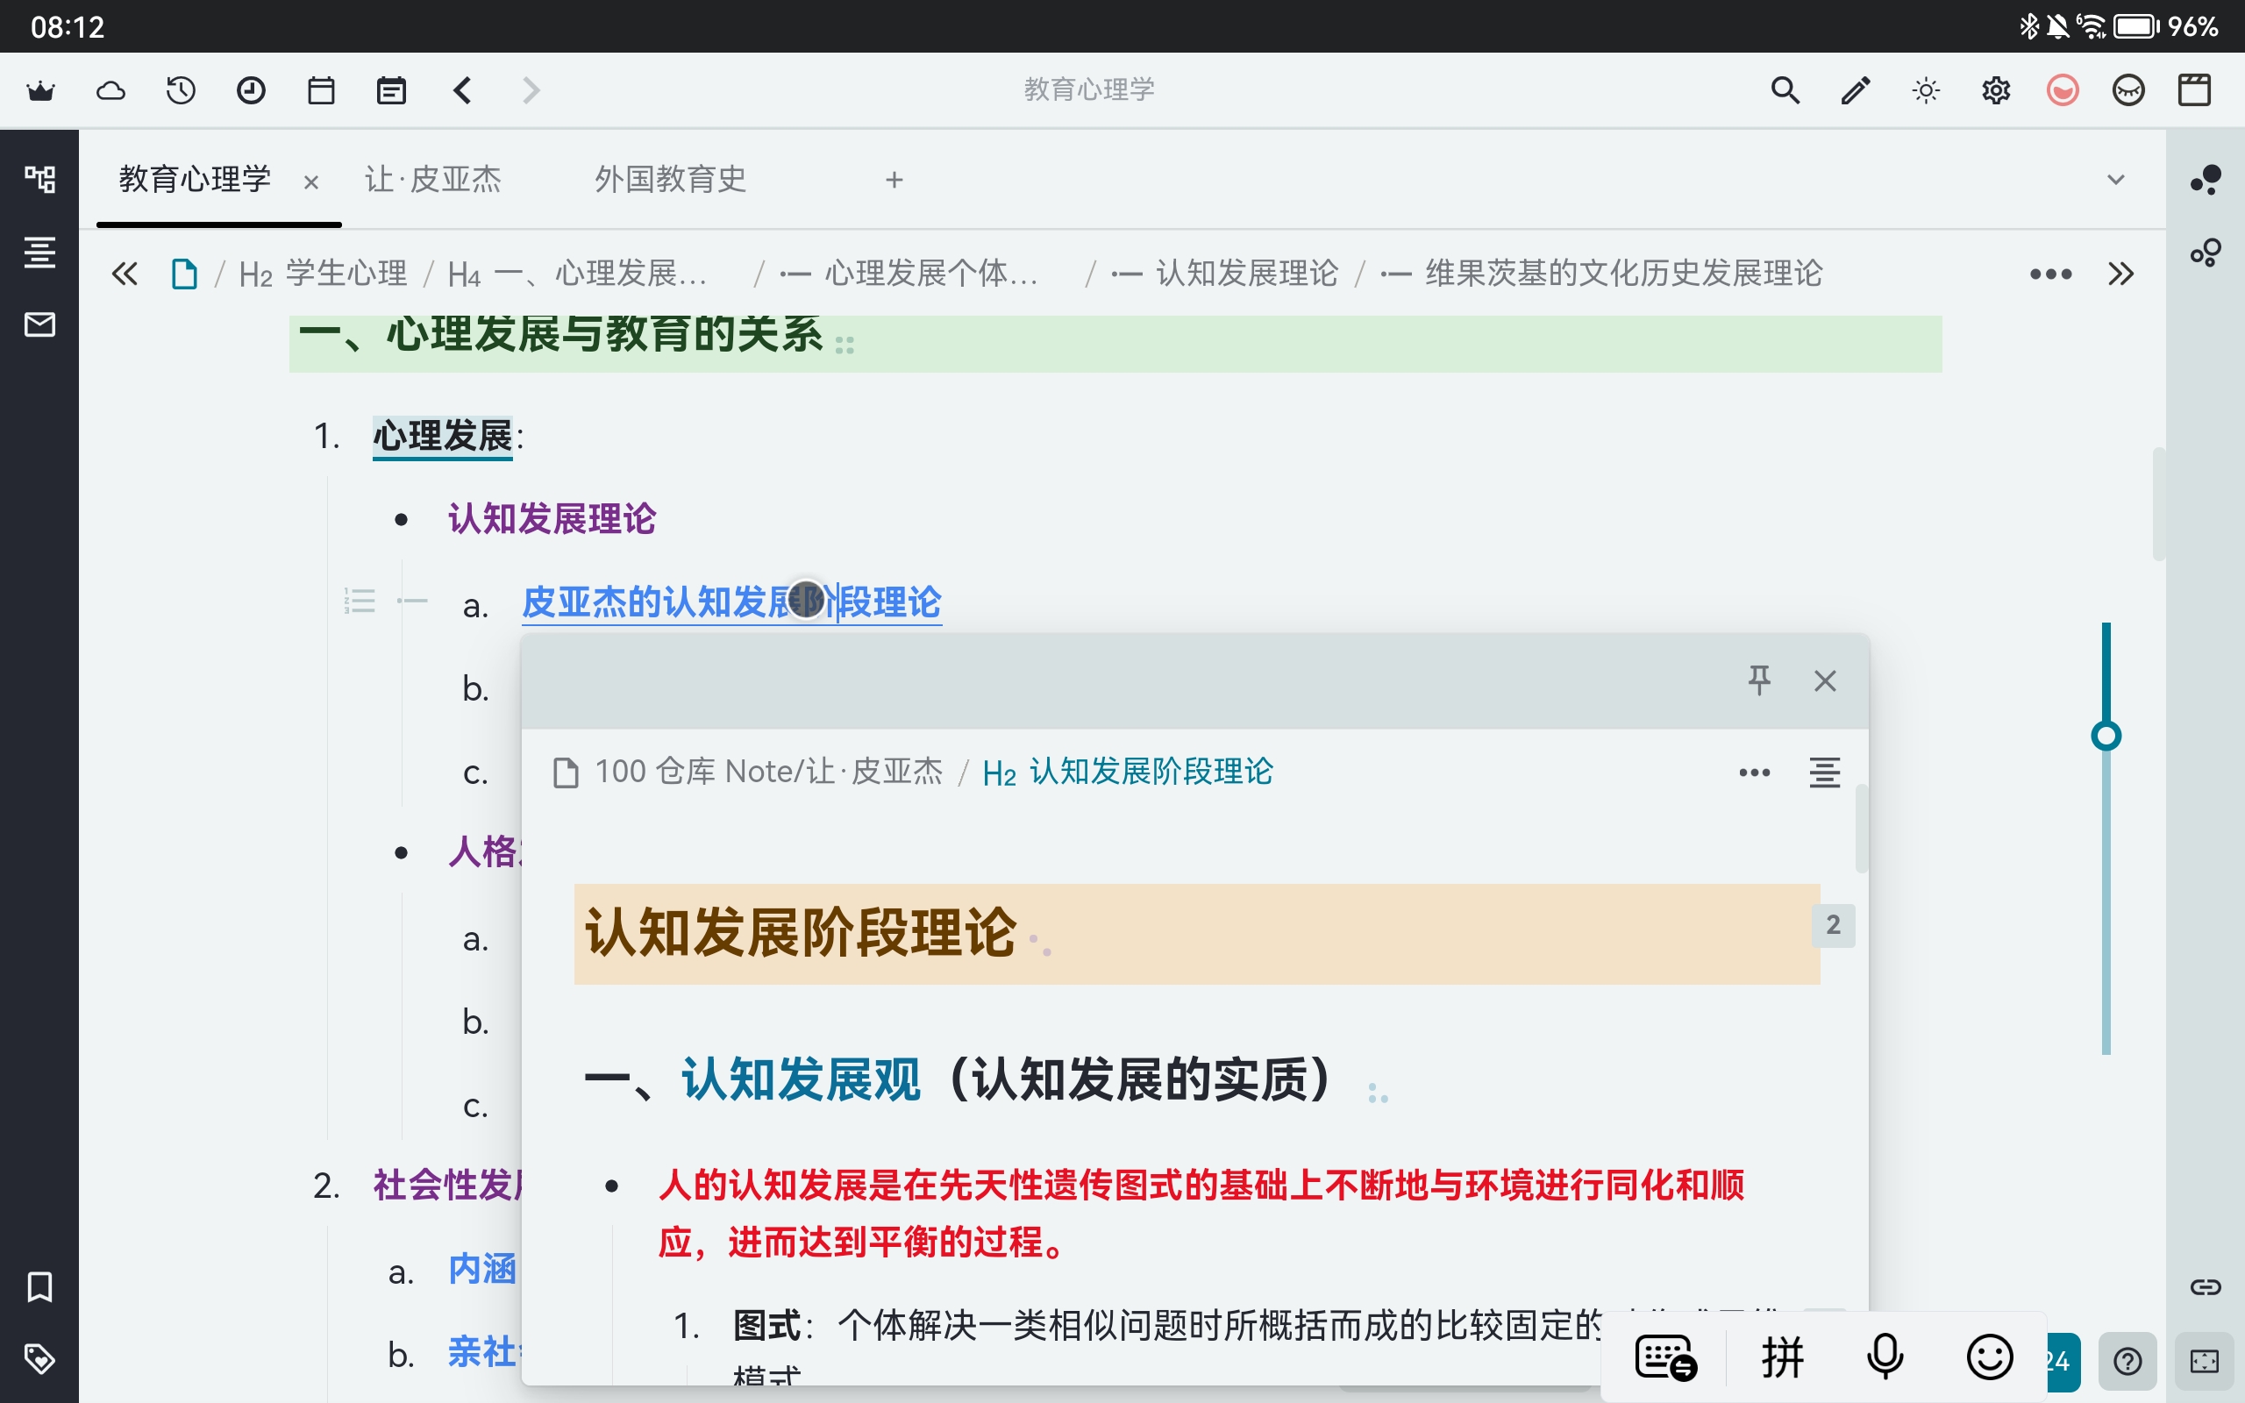Screen dimensions: 2245x1403
Task: Open the window layout icon
Action: pyautogui.click(x=2194, y=90)
